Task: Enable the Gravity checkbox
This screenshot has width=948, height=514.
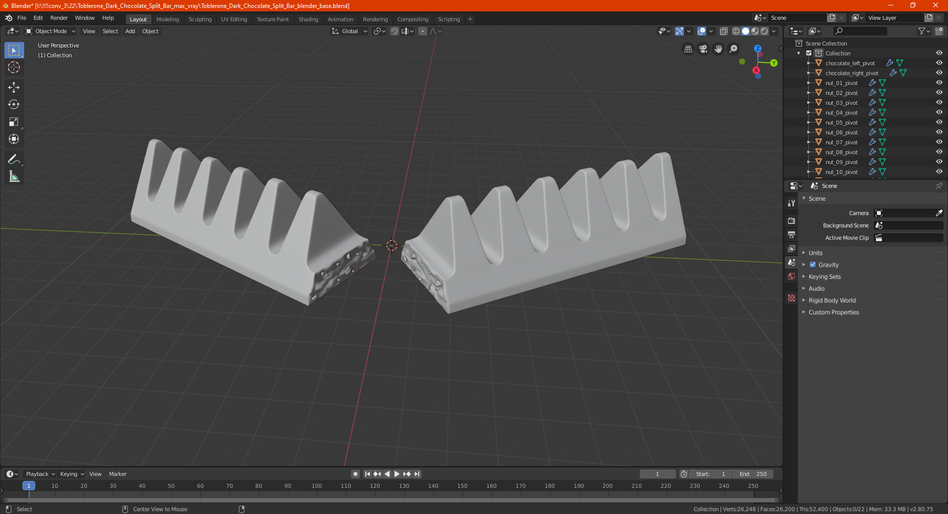Action: [813, 265]
